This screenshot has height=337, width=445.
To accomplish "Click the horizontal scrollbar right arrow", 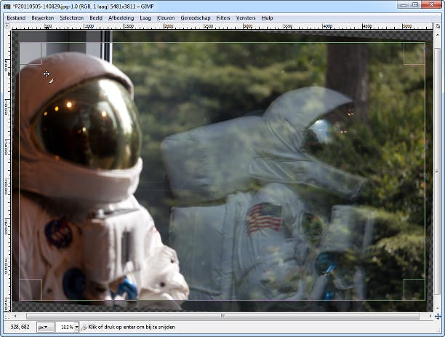I will 430,316.
